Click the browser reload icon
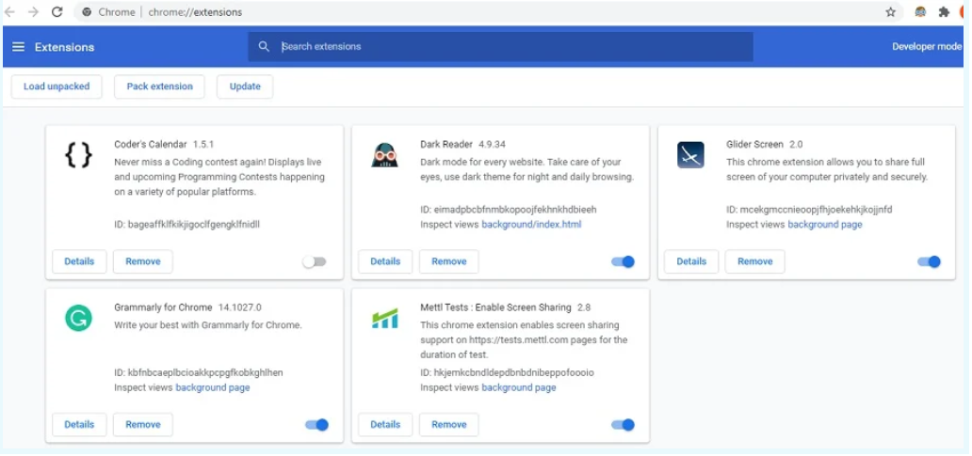 (57, 12)
